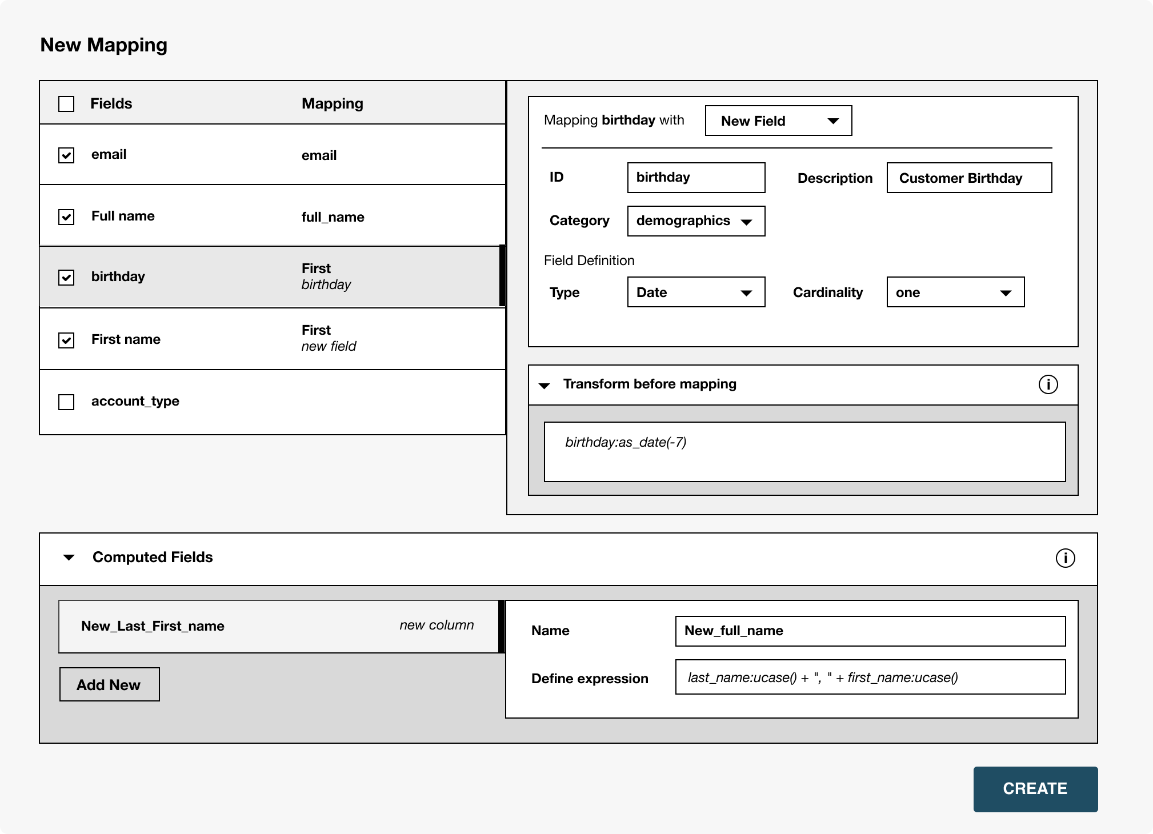The height and width of the screenshot is (834, 1153).
Task: Change the Type Date dropdown
Action: pos(696,292)
